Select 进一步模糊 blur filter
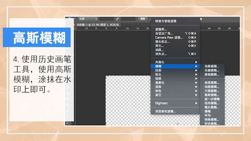Image resolution: width=251 pixels, height=141 pixels. [x=212, y=99]
